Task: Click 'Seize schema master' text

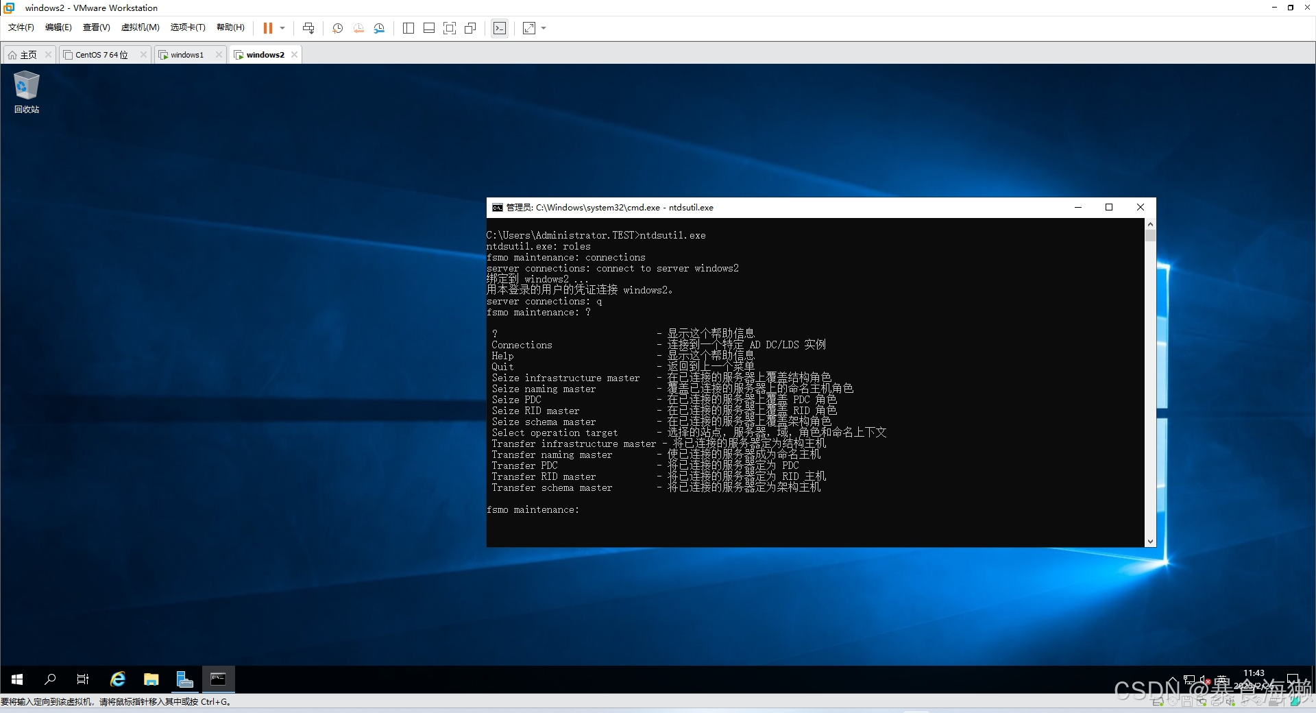Action: (x=544, y=422)
